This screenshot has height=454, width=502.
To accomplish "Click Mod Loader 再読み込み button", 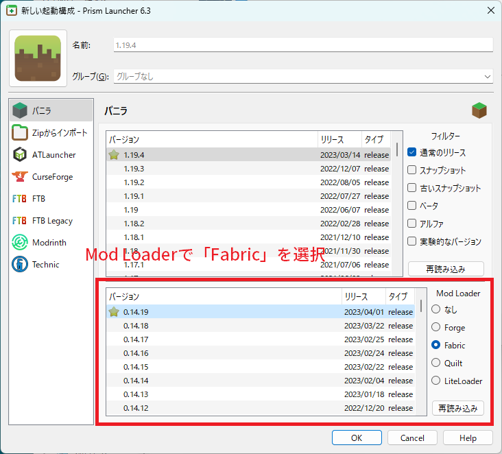I will [x=458, y=408].
